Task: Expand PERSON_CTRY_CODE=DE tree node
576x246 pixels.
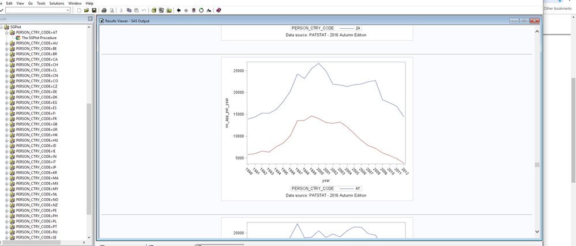Action: 7,92
